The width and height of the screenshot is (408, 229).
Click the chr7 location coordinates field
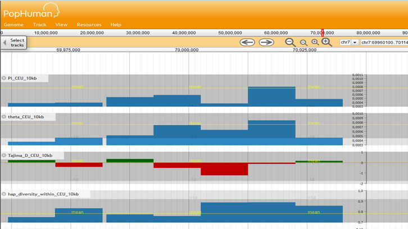point(384,43)
